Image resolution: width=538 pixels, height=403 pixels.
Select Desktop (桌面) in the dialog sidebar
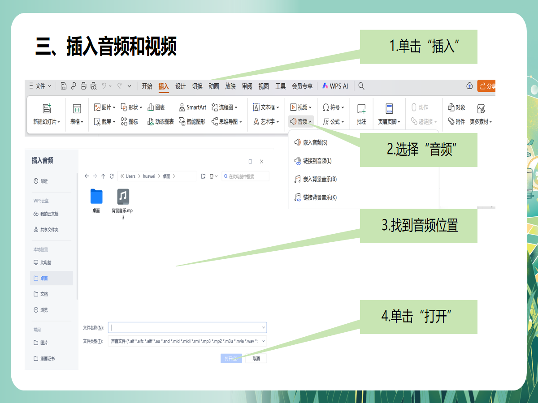coord(44,279)
